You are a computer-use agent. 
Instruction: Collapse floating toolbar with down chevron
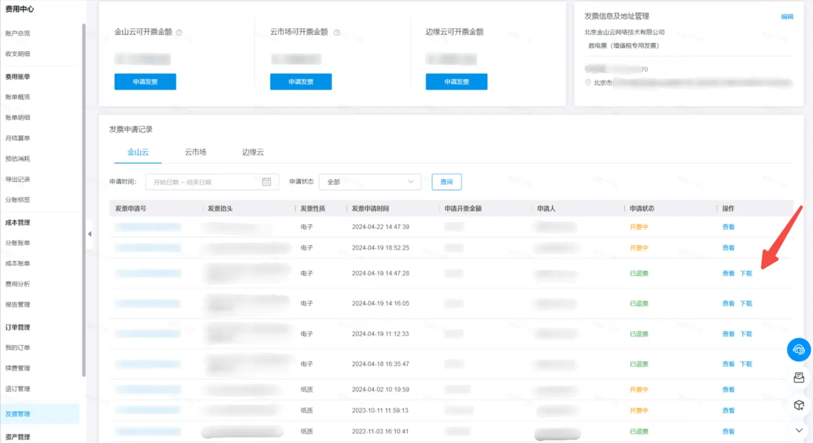[798, 430]
